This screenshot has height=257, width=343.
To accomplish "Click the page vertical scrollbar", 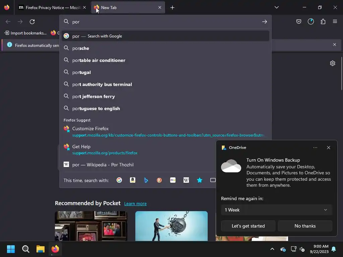I will (x=342, y=73).
